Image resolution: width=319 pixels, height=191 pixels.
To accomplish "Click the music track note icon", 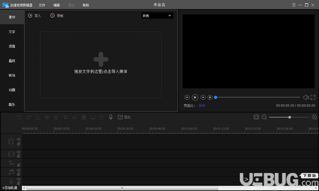I will [x=11, y=172].
